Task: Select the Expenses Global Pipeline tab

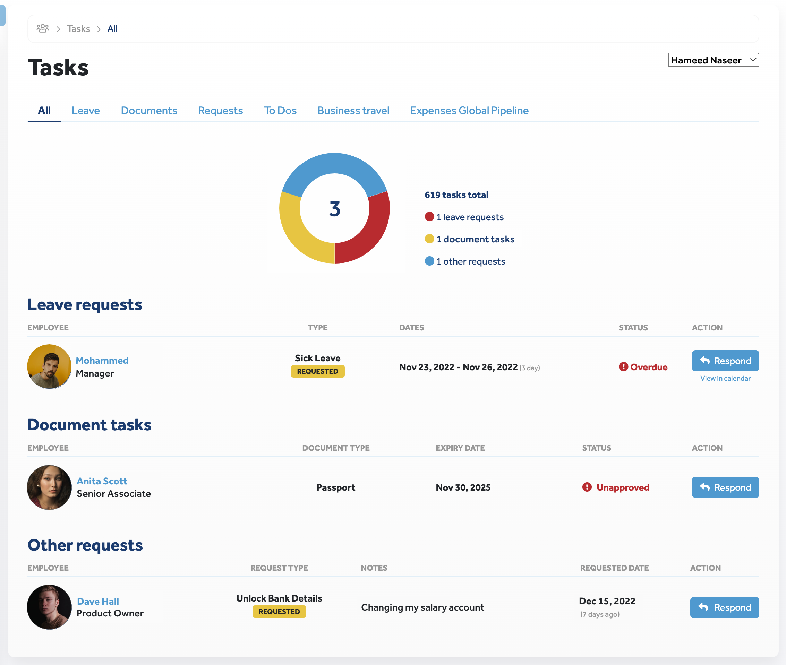Action: click(x=469, y=111)
